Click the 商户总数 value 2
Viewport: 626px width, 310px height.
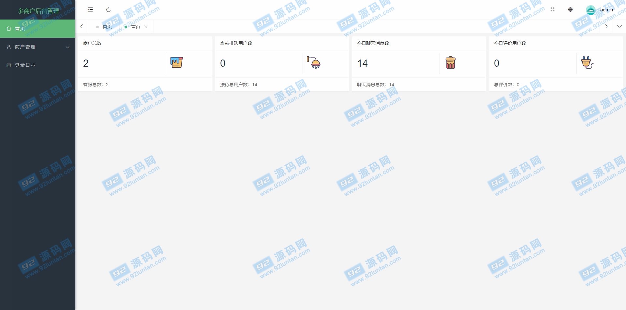(x=86, y=63)
